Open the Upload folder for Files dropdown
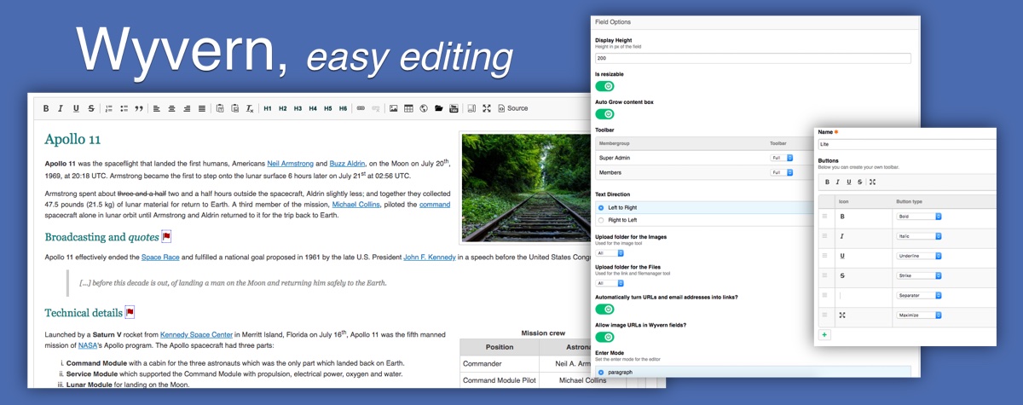 click(x=610, y=283)
